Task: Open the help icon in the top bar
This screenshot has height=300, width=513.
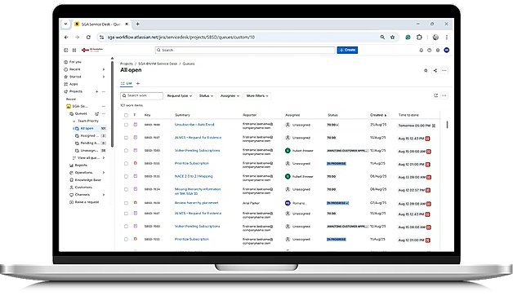Action: [x=429, y=50]
